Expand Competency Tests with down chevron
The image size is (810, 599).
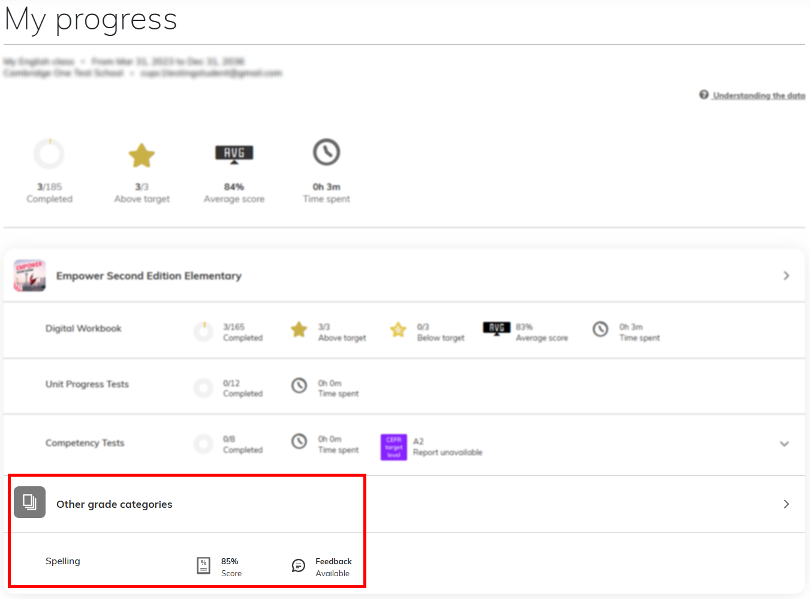tap(784, 444)
